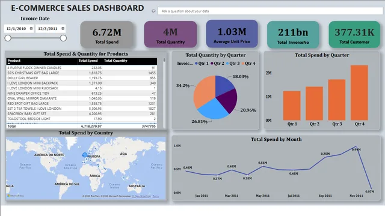Select the I LOVE LONDON MINI RUCKSACK row
This screenshot has height=216, width=385.
(82, 88)
